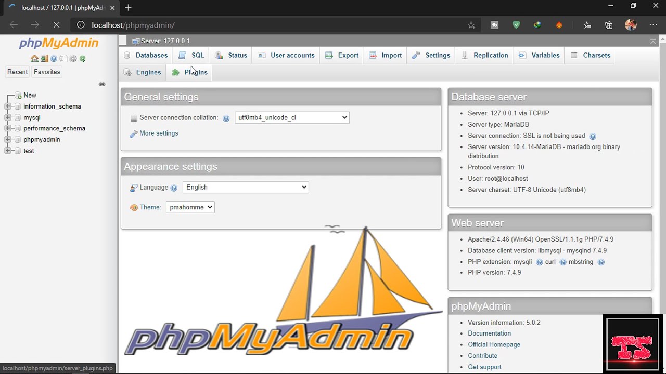Add page to favorites with the star icon
The height and width of the screenshot is (374, 666).
(x=471, y=25)
